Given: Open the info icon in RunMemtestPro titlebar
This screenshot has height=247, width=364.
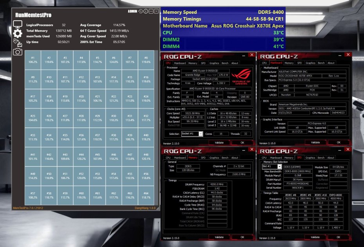Looking at the screenshot, I should [146, 11].
